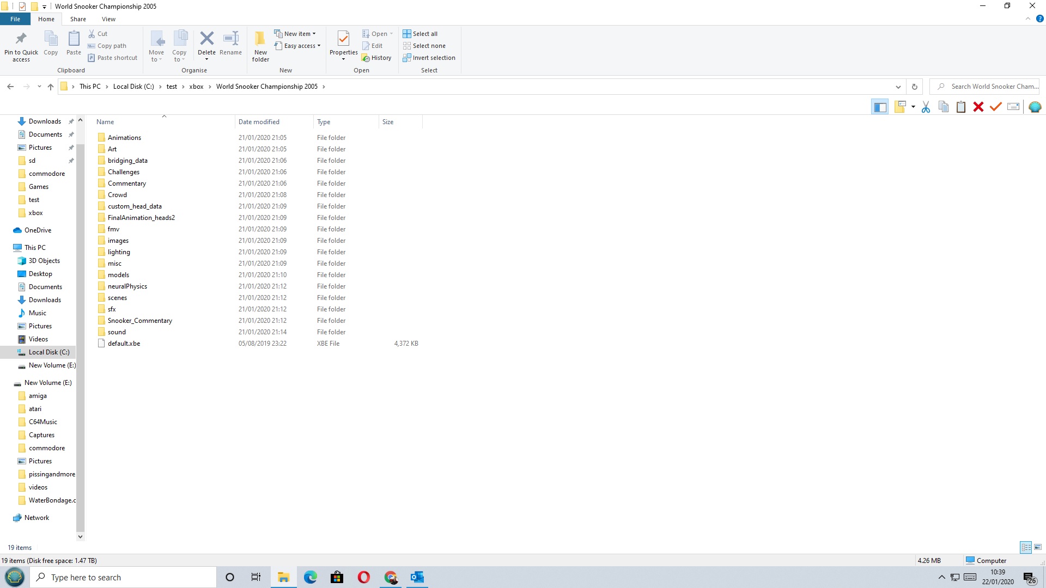Open Network in the navigation pane

[x=37, y=518]
